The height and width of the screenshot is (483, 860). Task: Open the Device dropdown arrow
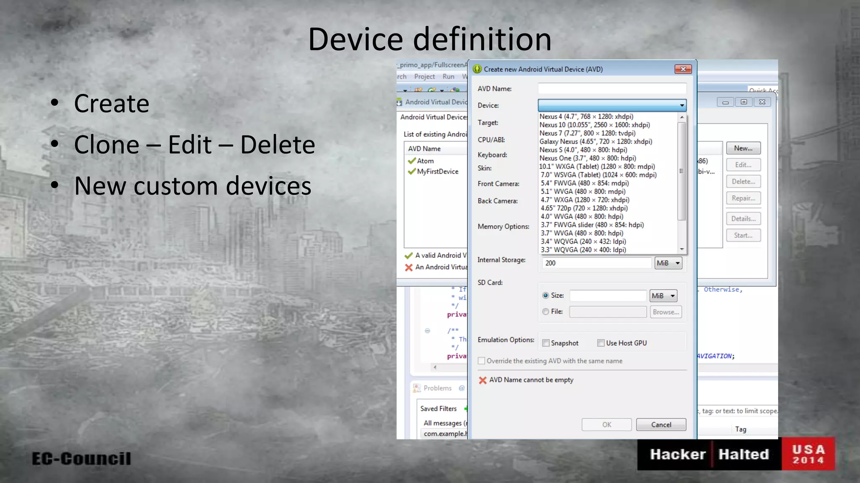point(682,105)
